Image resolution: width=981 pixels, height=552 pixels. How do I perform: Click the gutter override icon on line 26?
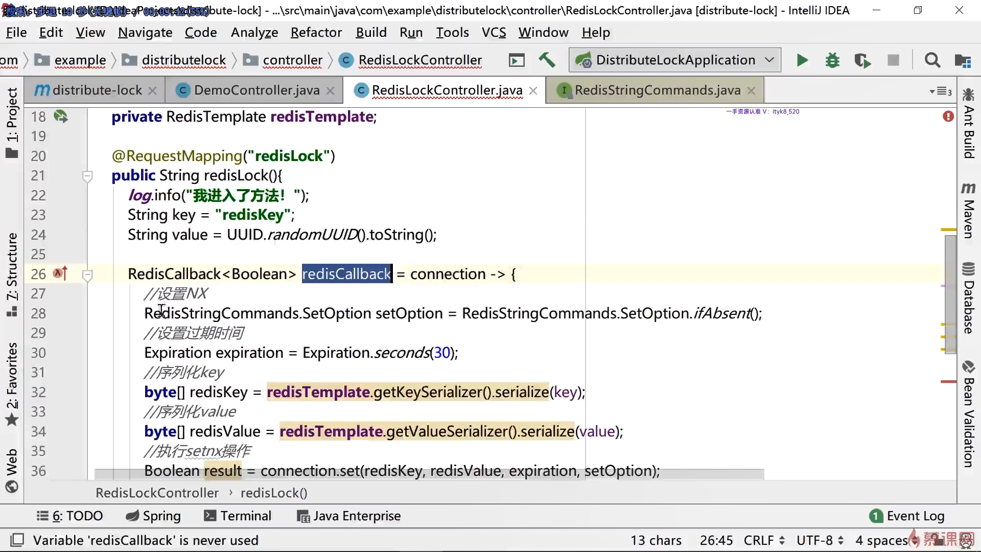click(60, 274)
